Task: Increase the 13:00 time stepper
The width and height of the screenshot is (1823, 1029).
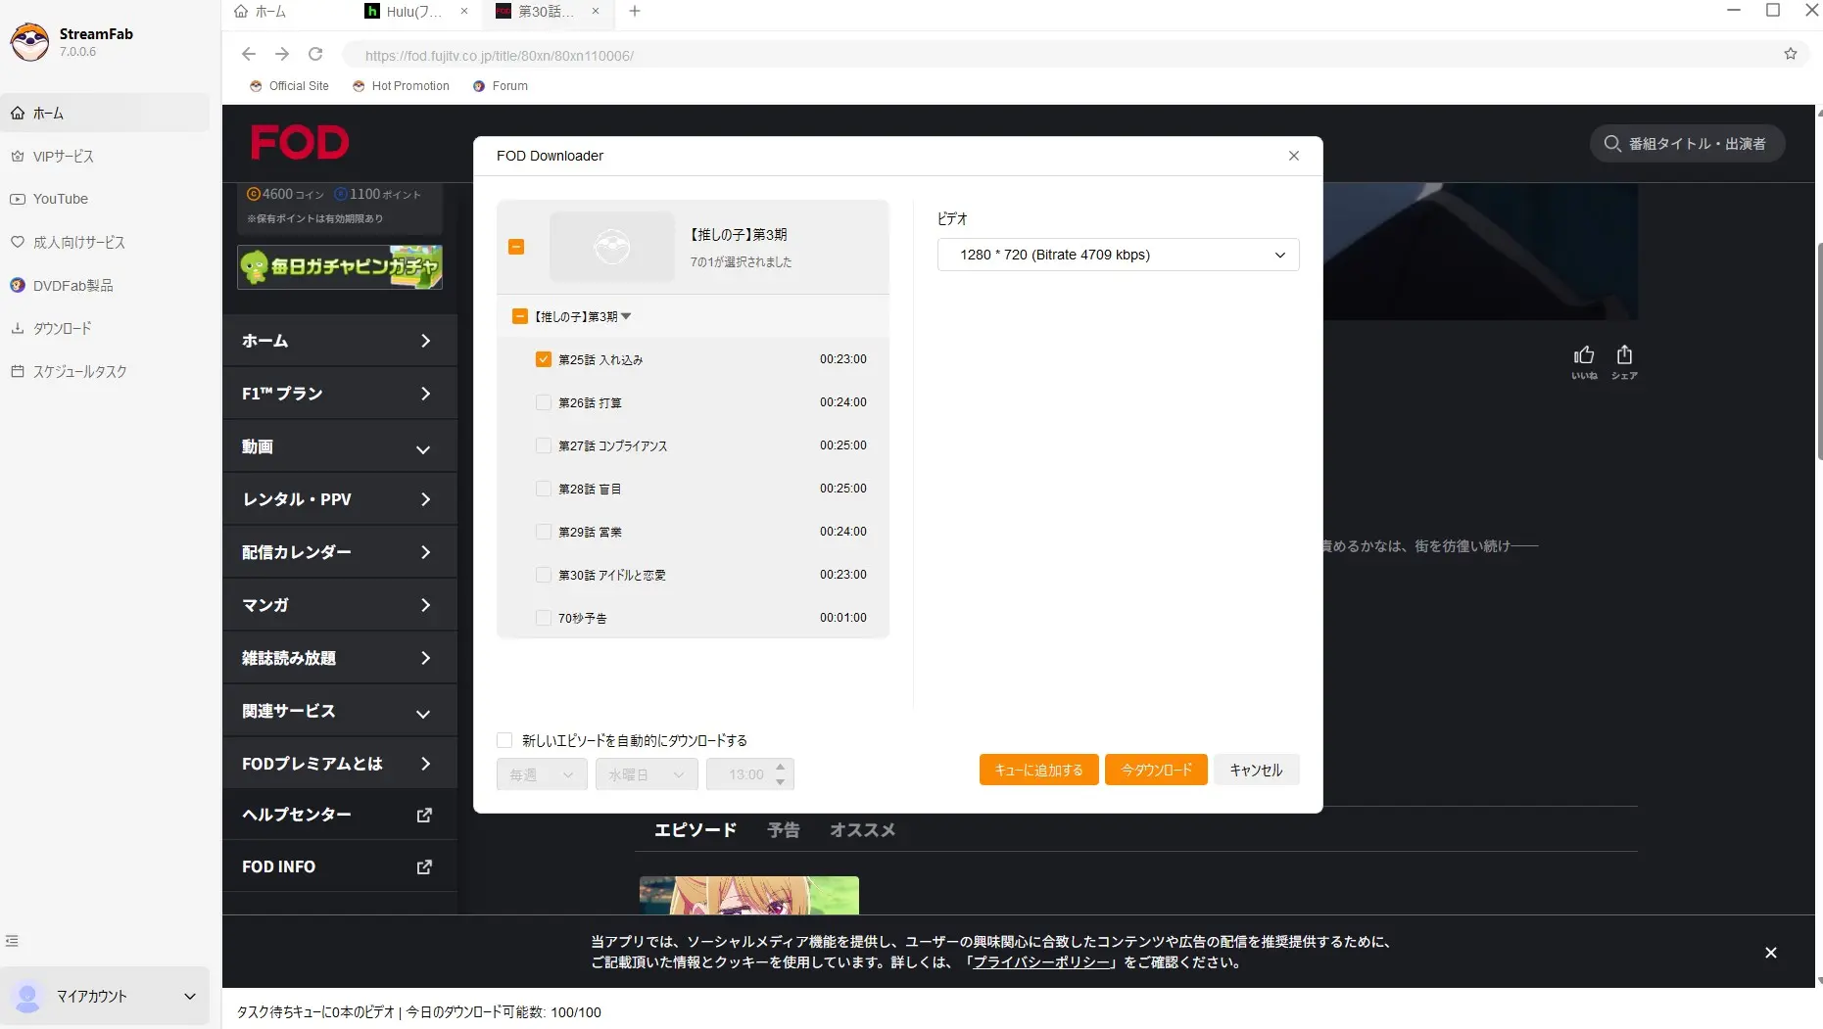Action: (x=781, y=767)
